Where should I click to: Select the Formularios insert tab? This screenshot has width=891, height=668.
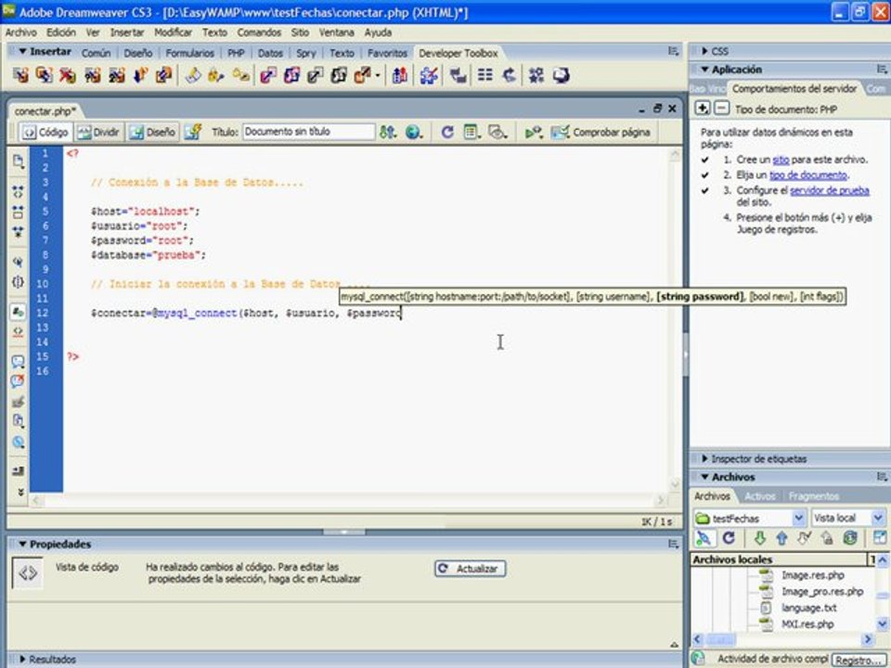(x=189, y=53)
